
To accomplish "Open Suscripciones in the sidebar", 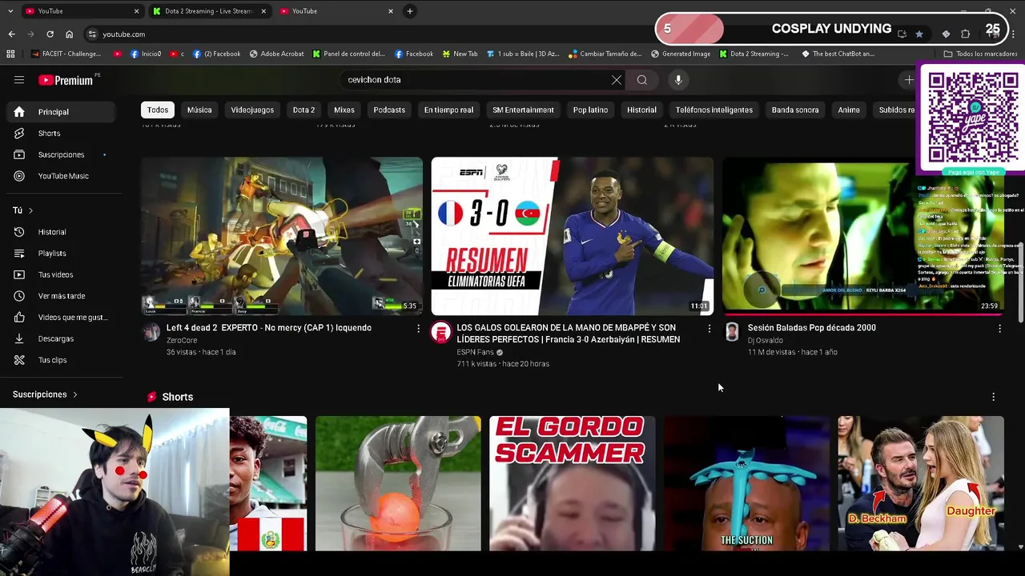I will coord(61,154).
